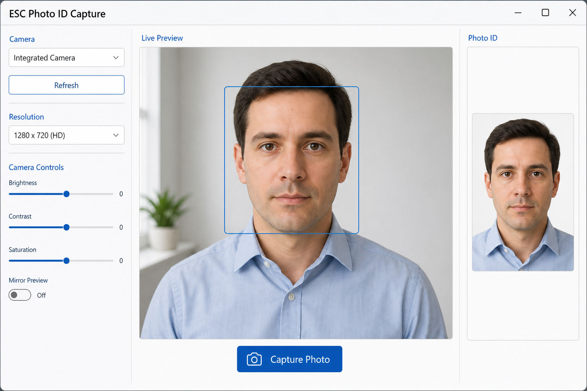Click the camera icon on Capture Photo

click(254, 359)
